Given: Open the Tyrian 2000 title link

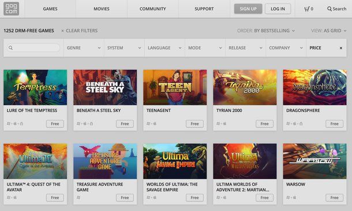Looking at the screenshot, I should tap(229, 110).
